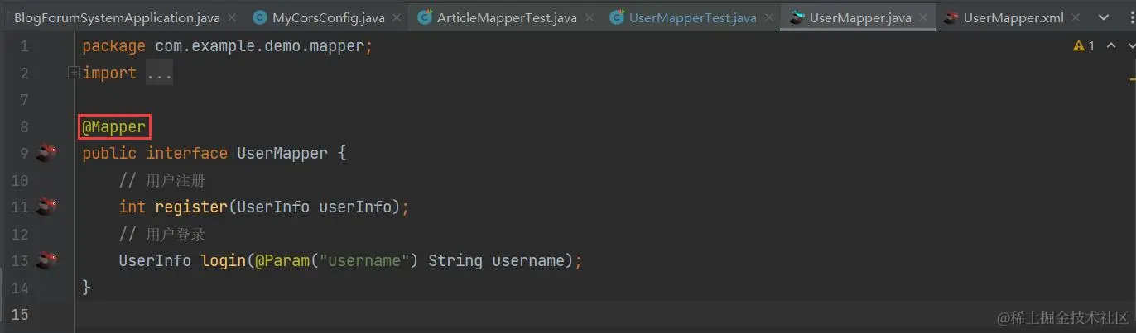
Task: Click MyBatis gutter icon on register line
Action: point(47,207)
